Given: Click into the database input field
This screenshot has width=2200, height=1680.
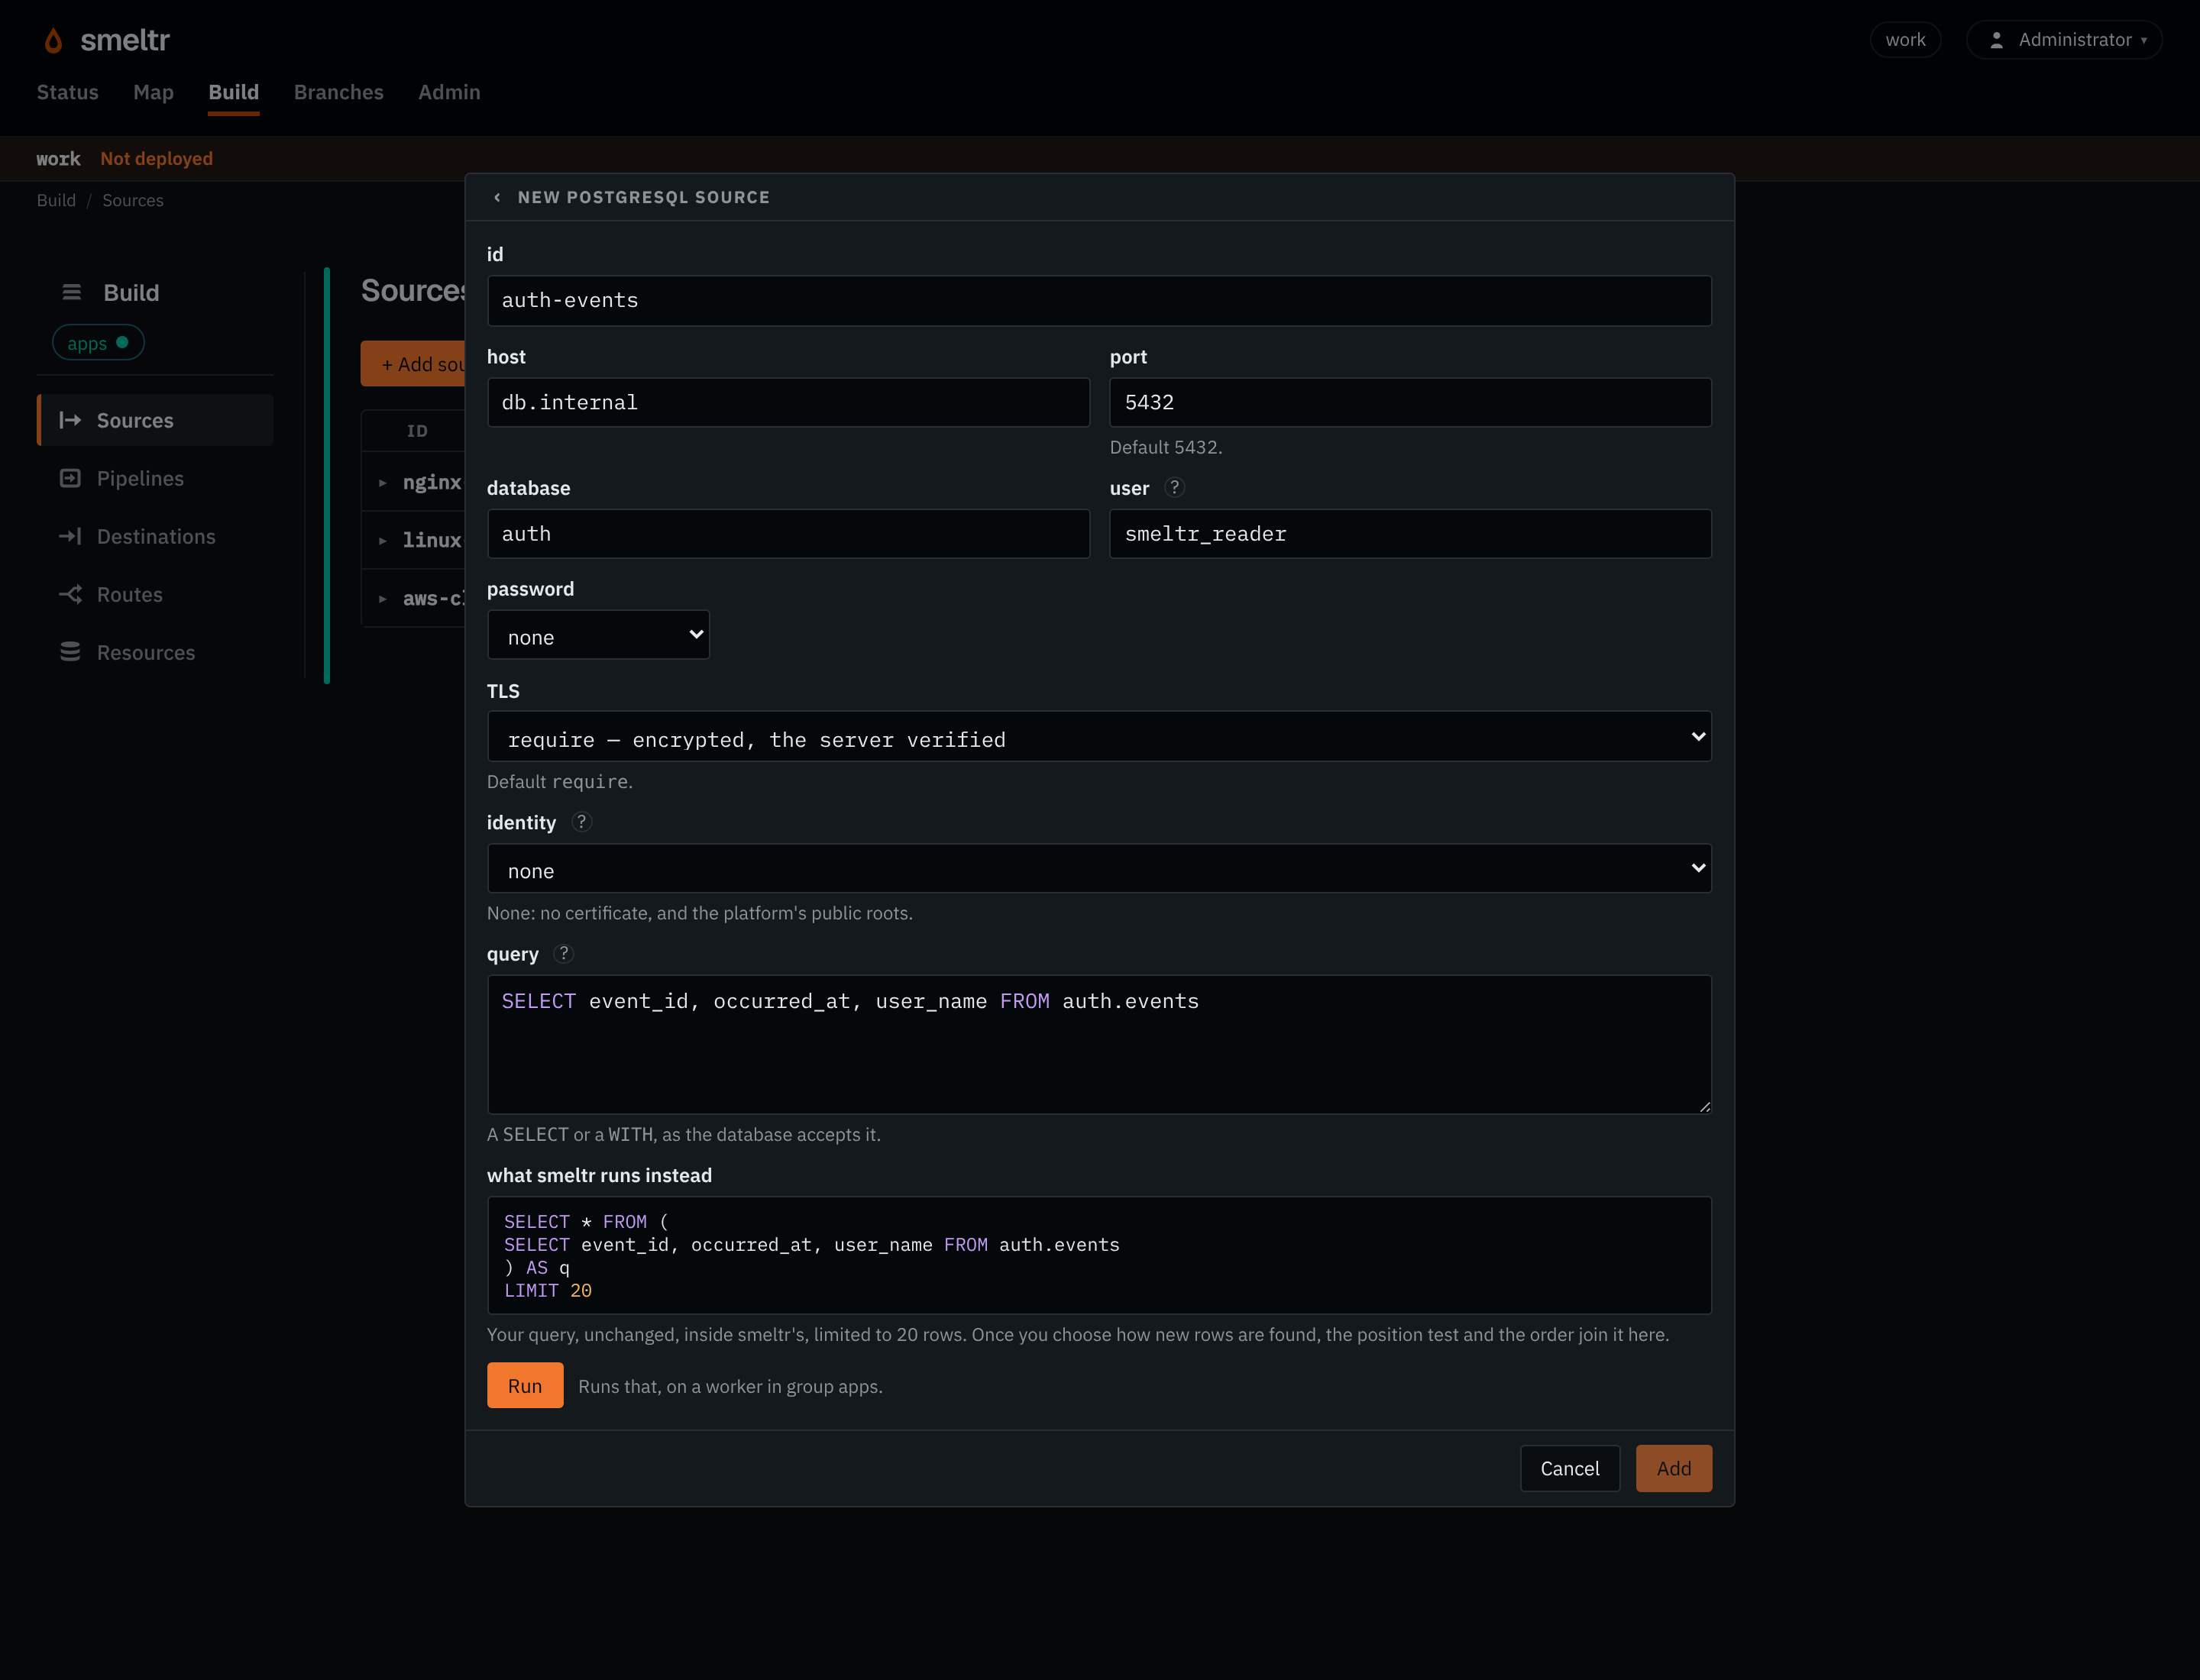Looking at the screenshot, I should tap(788, 534).
